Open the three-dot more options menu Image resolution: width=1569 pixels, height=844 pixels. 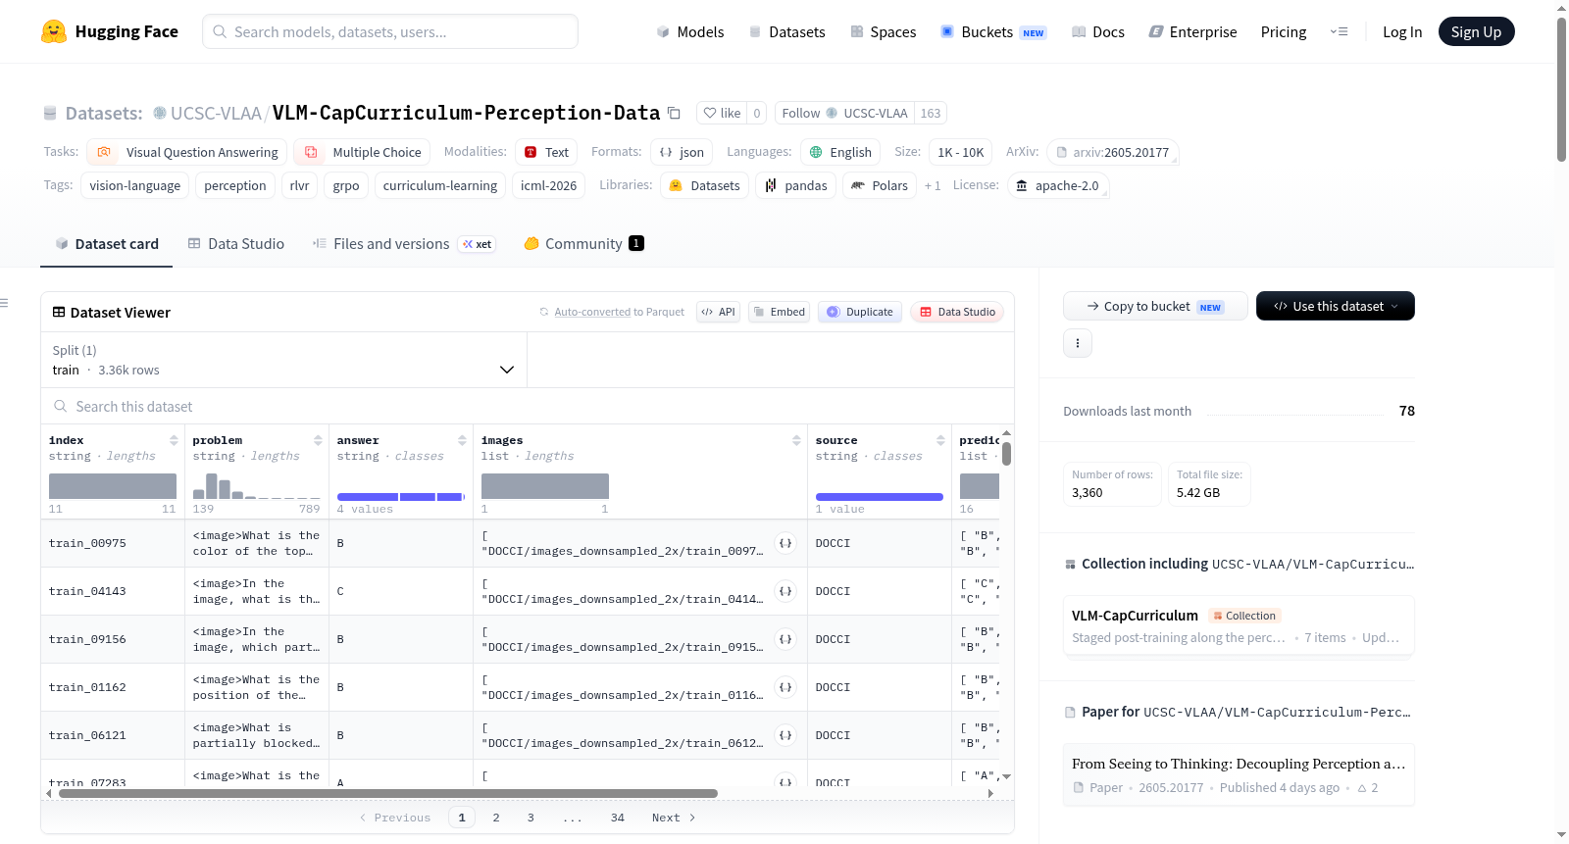pos(1078,343)
